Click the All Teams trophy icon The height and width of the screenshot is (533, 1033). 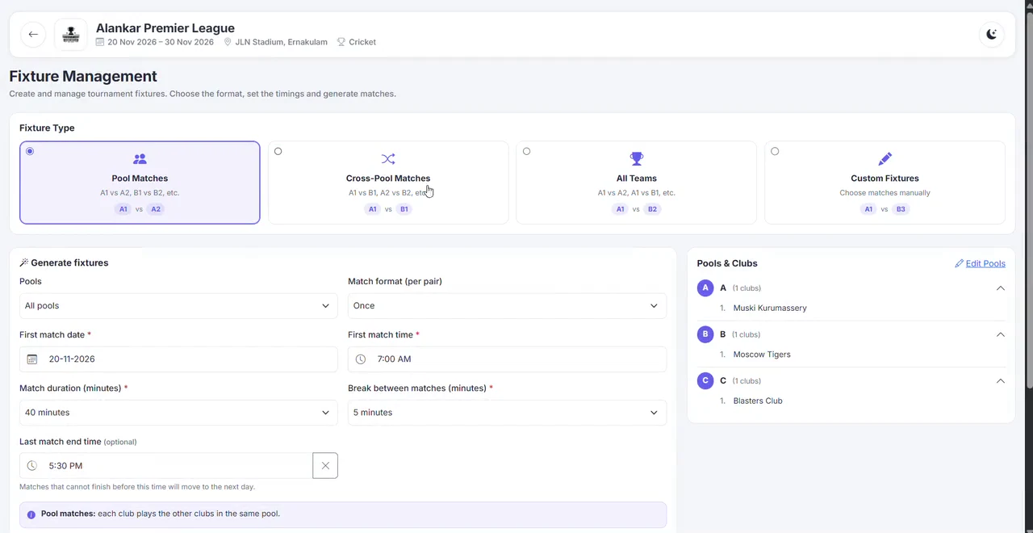pyautogui.click(x=636, y=159)
